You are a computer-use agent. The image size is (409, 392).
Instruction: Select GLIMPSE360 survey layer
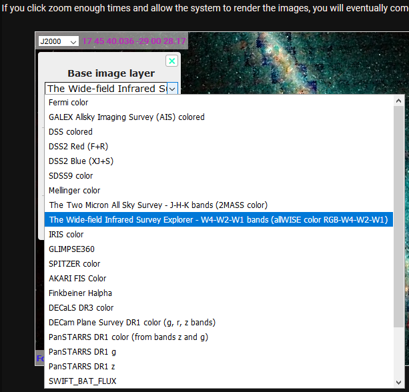[72, 249]
